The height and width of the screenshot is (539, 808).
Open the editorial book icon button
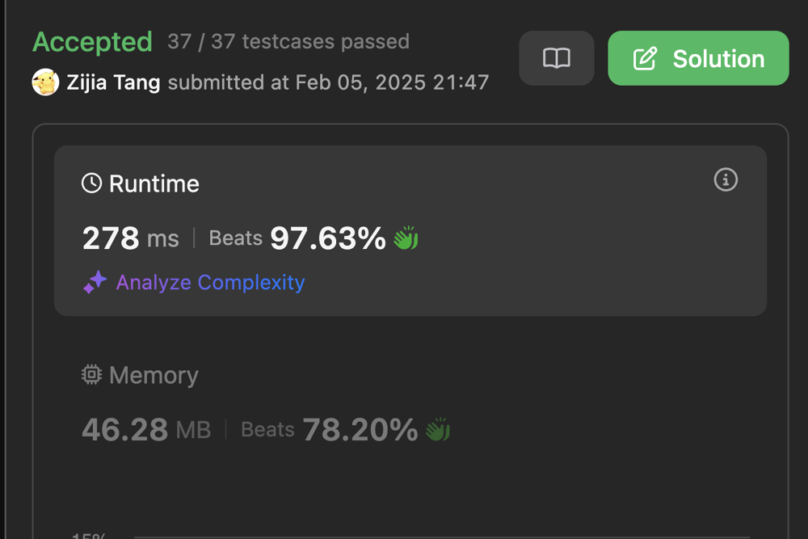557,58
